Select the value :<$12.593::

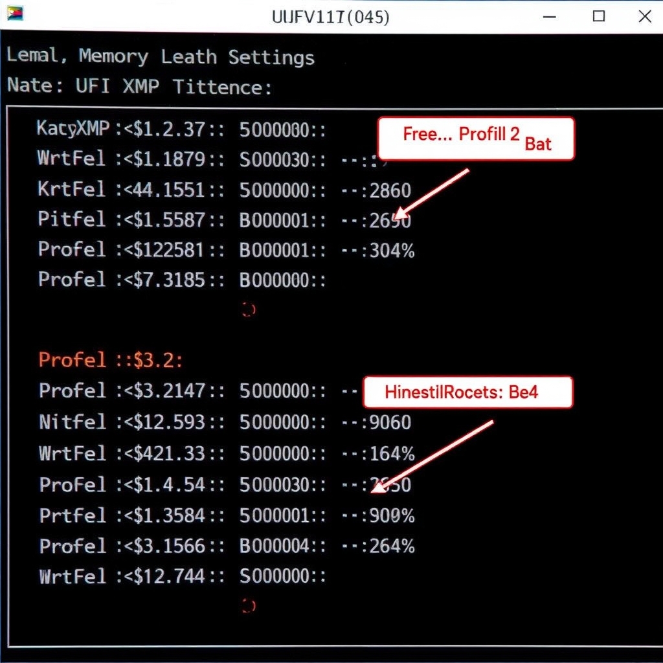pyautogui.click(x=170, y=422)
